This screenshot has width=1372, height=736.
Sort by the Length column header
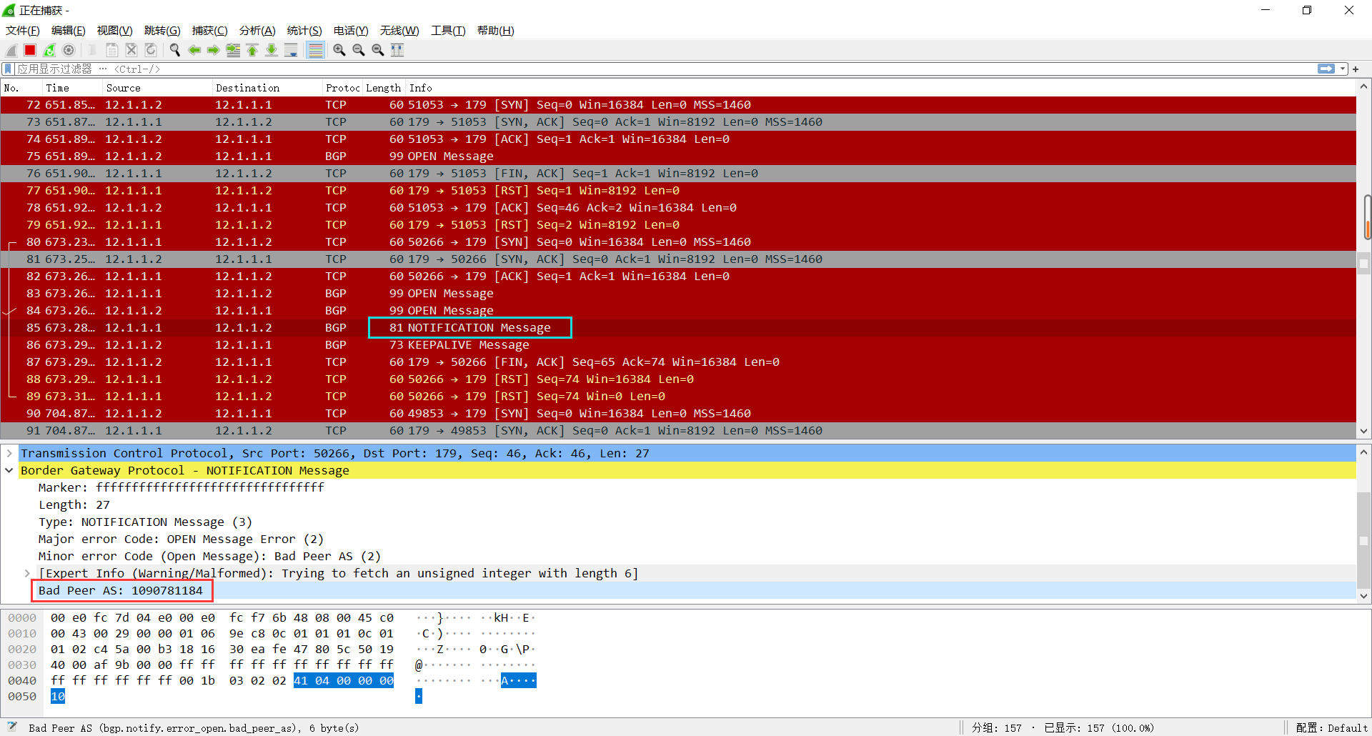[x=384, y=88]
